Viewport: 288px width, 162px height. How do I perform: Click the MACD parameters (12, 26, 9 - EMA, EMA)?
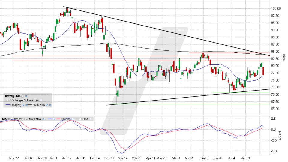[x=27, y=119]
